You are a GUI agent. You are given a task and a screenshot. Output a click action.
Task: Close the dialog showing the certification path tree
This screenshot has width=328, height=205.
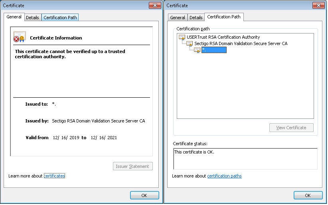318,5
